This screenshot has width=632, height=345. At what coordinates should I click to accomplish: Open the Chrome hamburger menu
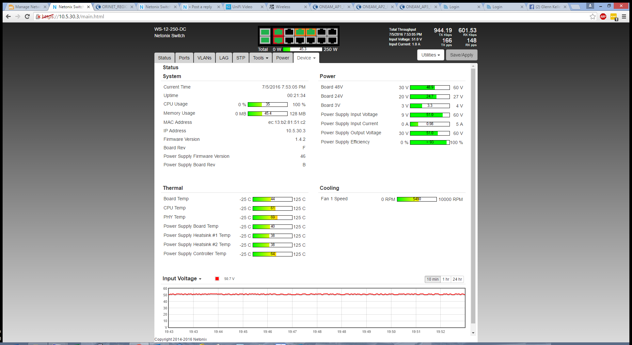point(624,17)
